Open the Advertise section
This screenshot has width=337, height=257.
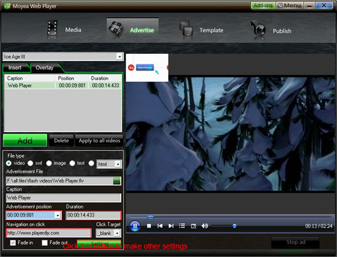point(133,29)
